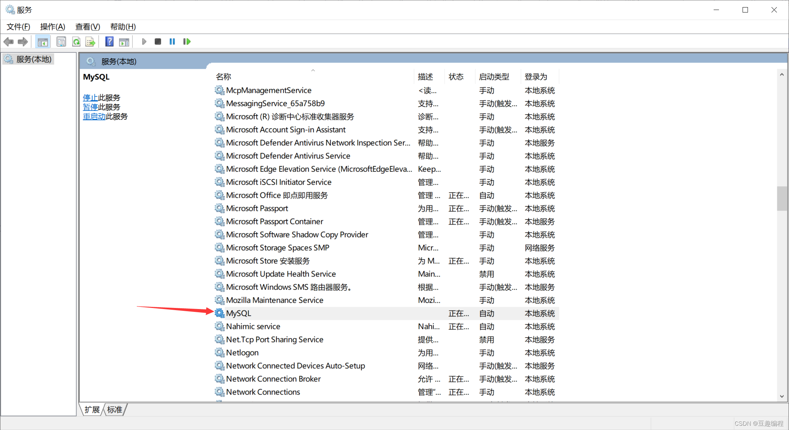The height and width of the screenshot is (430, 789).
Task: Click 服务(本地) header in details pane
Action: point(119,61)
